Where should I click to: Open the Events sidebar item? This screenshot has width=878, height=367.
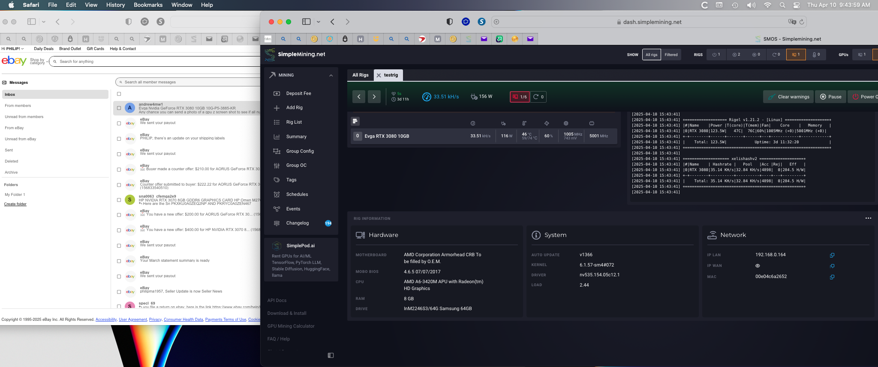[293, 209]
